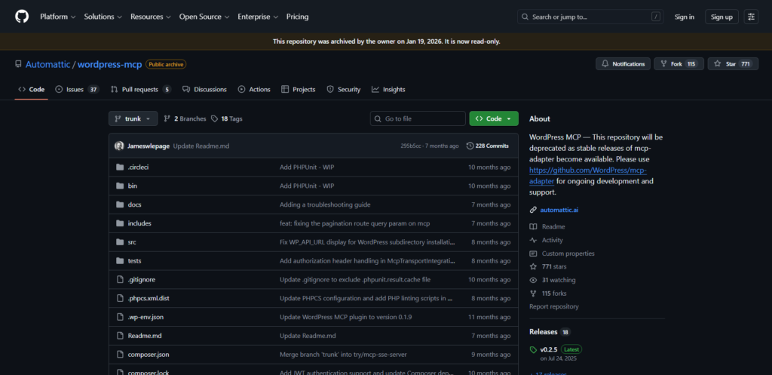Open the Solutions dropdown menu
Image resolution: width=772 pixels, height=375 pixels.
coord(103,17)
